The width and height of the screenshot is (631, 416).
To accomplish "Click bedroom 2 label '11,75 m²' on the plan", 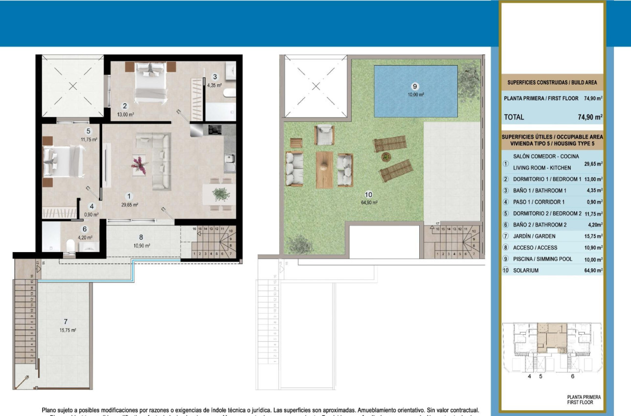I will [88, 139].
